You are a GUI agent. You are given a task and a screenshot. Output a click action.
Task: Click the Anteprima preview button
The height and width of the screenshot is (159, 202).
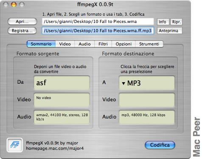[169, 31]
